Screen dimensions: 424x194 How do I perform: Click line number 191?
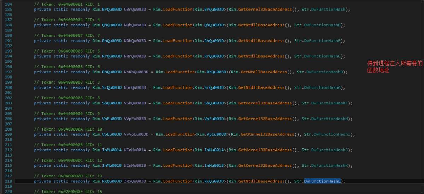8,41
